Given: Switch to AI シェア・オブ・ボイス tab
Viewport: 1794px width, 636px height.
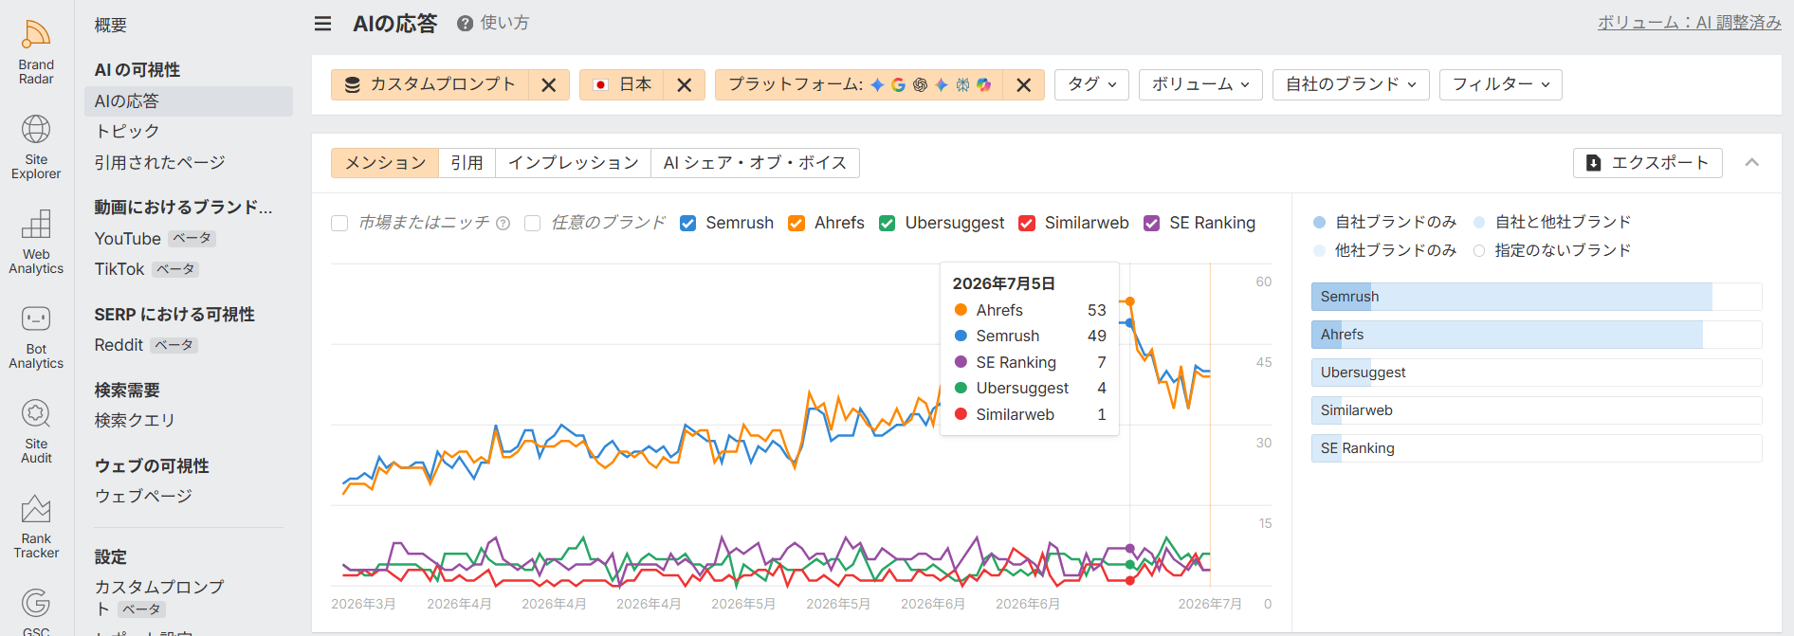Looking at the screenshot, I should [755, 163].
